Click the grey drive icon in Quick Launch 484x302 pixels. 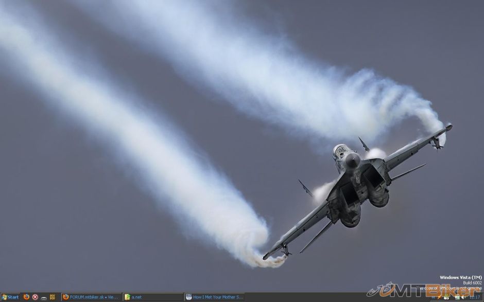tap(44, 297)
